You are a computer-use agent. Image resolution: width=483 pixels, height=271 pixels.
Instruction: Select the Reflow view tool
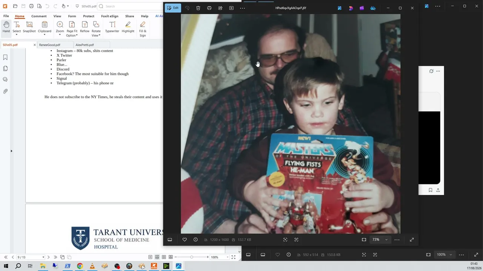click(x=85, y=28)
